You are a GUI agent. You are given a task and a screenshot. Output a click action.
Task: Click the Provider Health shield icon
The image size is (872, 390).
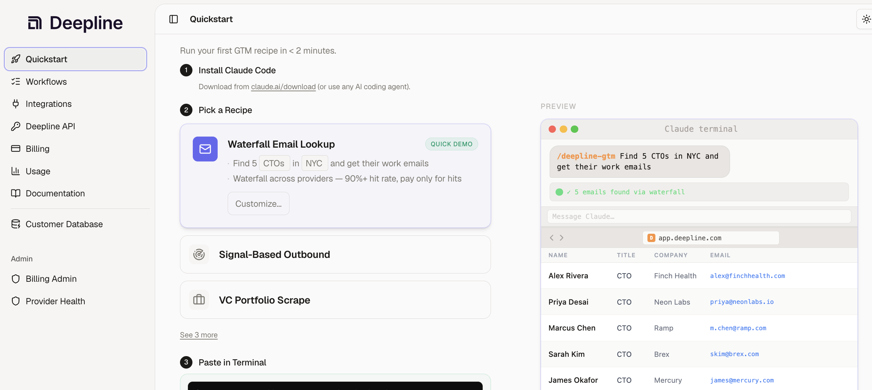[16, 301]
